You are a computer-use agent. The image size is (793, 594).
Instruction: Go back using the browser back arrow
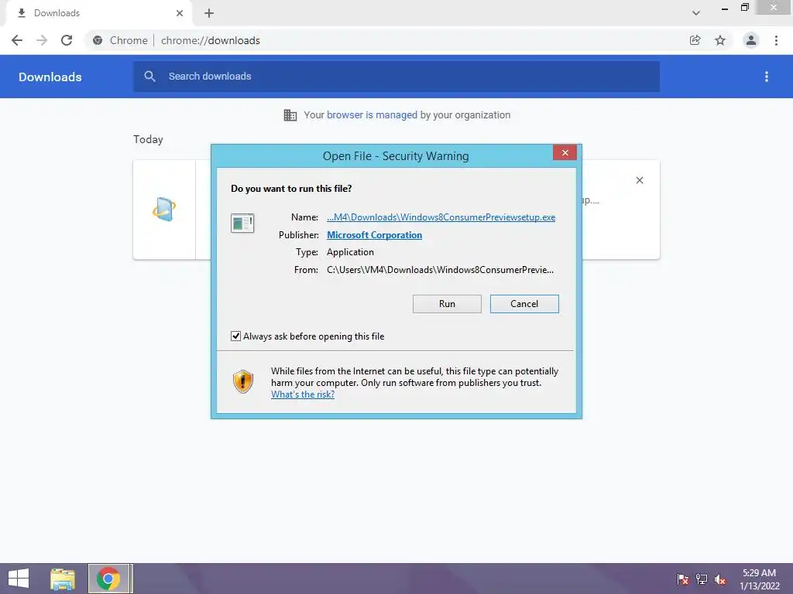tap(17, 40)
